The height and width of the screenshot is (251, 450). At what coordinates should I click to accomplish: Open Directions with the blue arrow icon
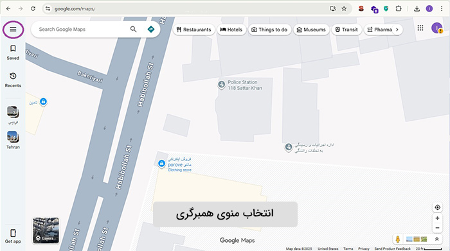coord(150,30)
